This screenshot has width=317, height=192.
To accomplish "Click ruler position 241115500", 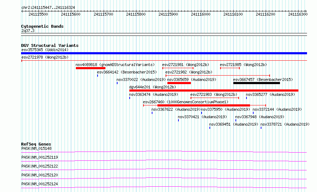I will point(38,14).
